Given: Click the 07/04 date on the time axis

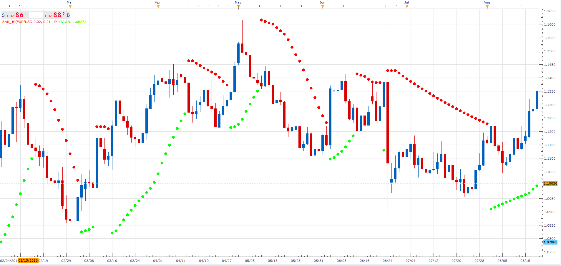Looking at the screenshot, I should click(x=410, y=261).
